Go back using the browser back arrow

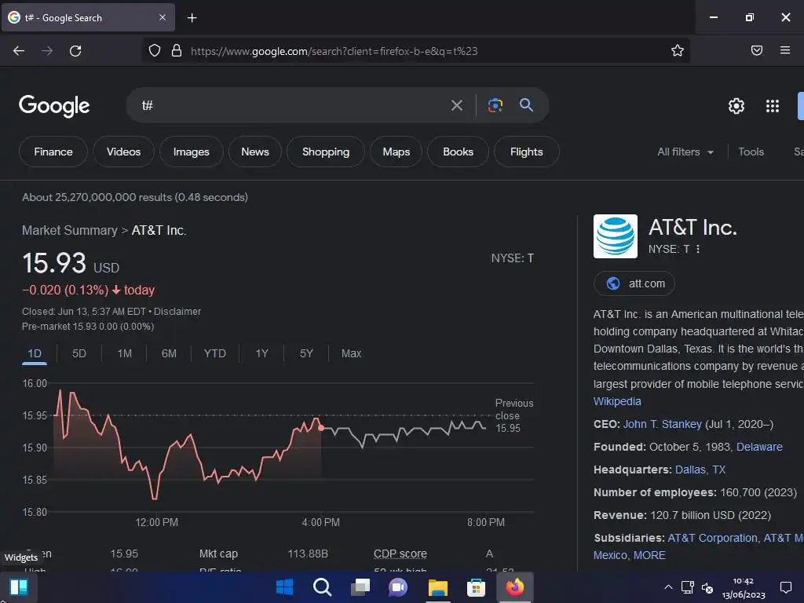click(19, 51)
